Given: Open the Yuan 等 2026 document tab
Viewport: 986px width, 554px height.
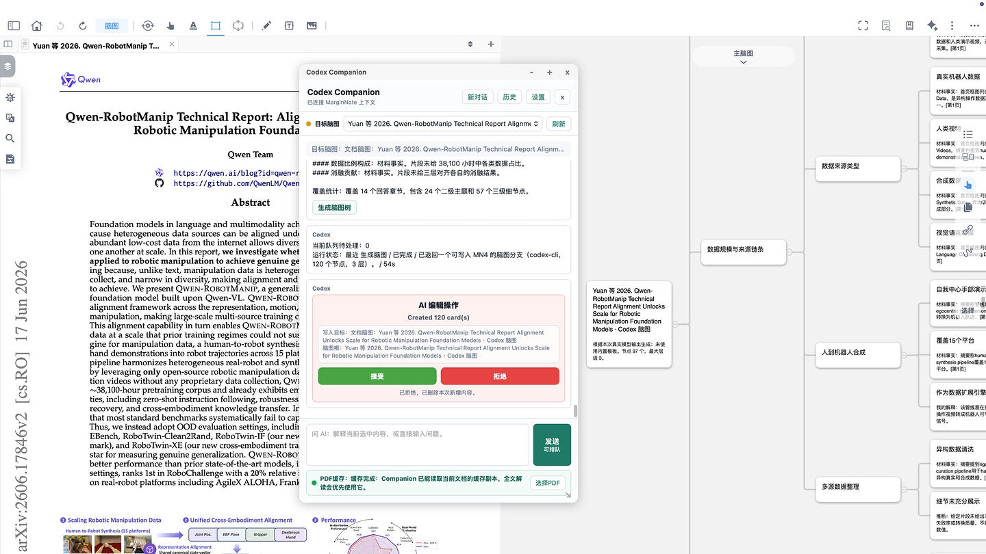Looking at the screenshot, I should point(96,45).
